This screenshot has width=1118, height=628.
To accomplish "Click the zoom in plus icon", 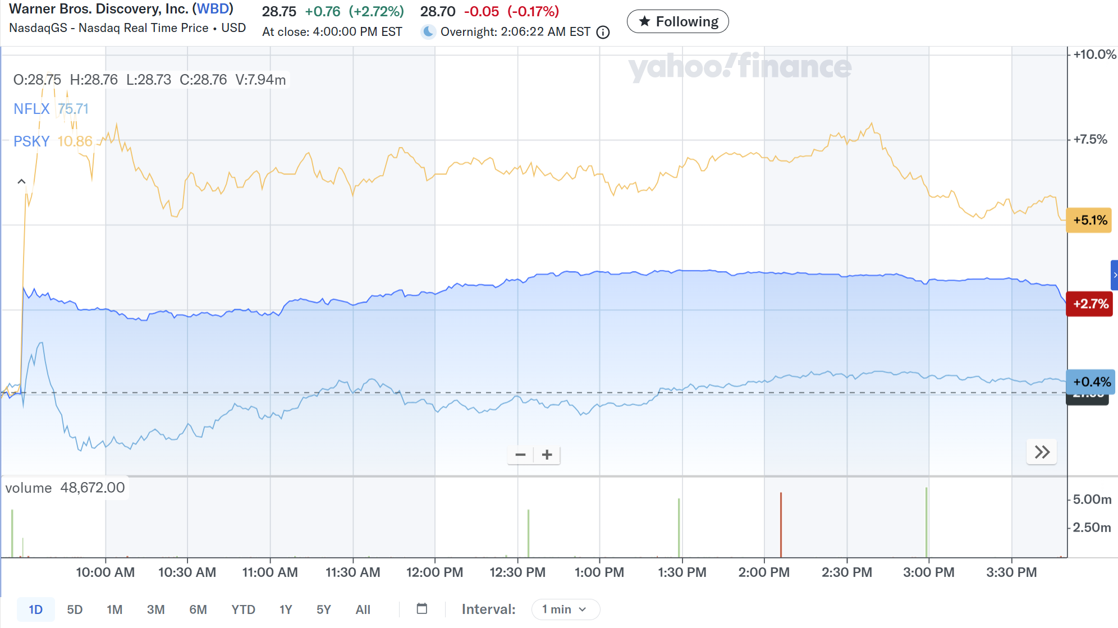I will pyautogui.click(x=547, y=455).
